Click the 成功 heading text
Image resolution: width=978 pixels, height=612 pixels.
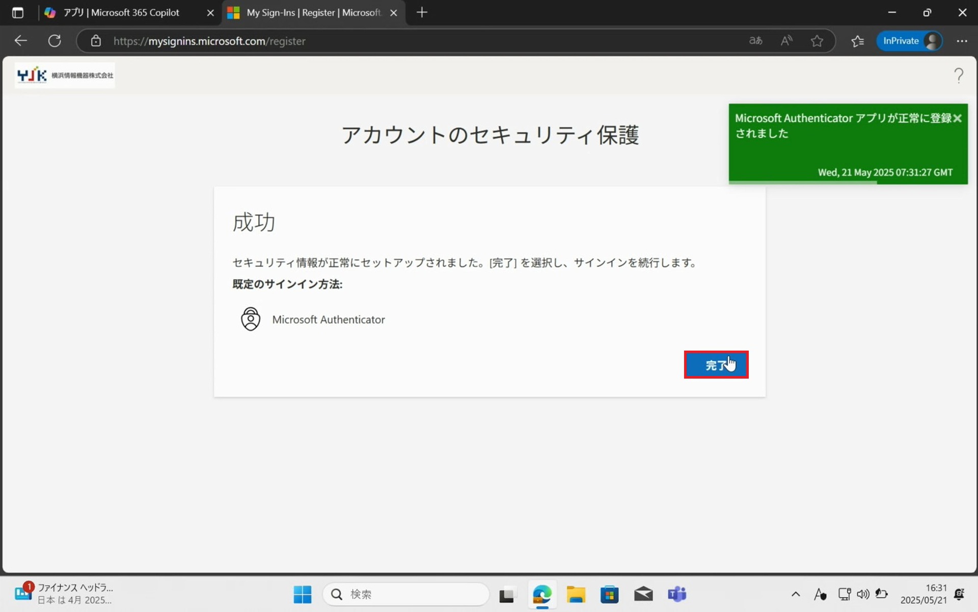[254, 222]
